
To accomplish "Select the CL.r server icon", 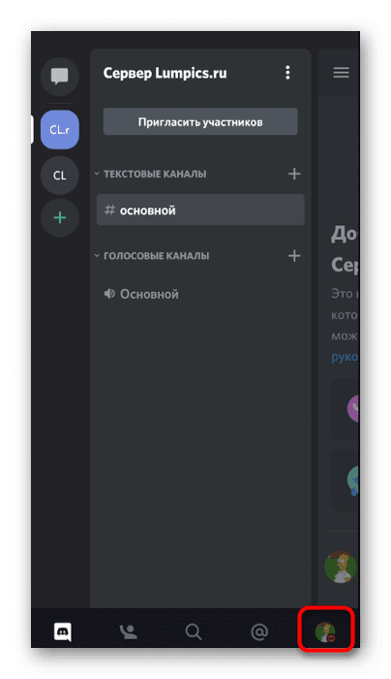I will click(60, 129).
